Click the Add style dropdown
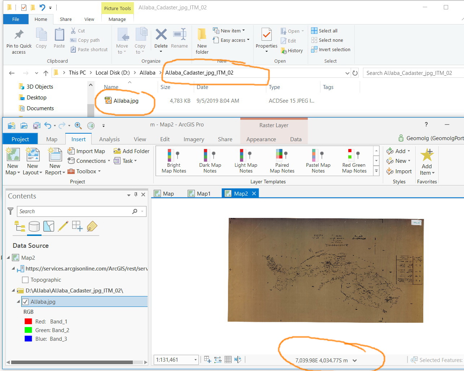This screenshot has width=464, height=371. pyautogui.click(x=398, y=151)
